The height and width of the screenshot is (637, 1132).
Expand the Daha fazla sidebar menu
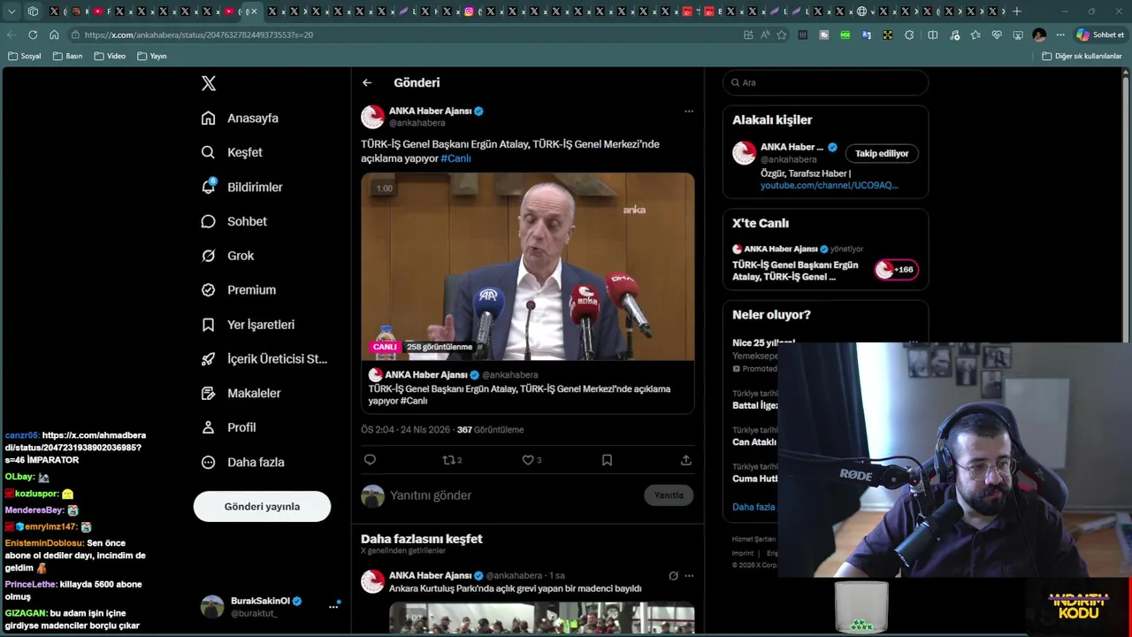click(242, 462)
